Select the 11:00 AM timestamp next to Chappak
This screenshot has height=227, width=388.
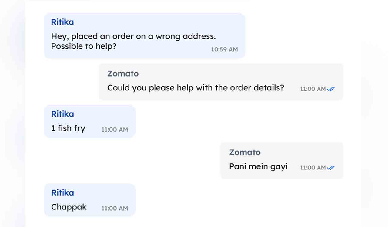(115, 208)
